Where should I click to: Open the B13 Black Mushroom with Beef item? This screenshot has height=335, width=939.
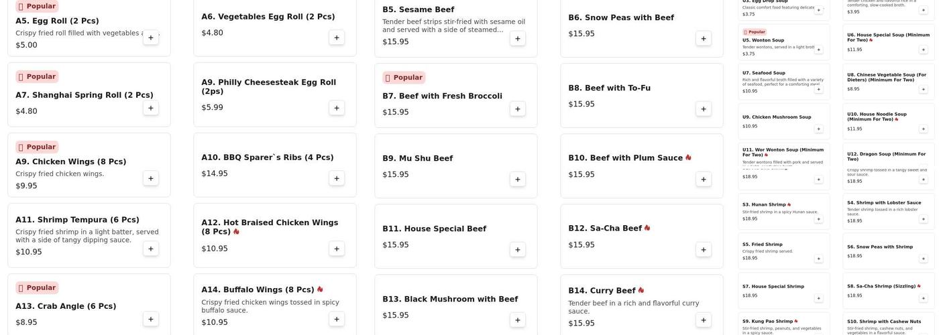(450, 299)
